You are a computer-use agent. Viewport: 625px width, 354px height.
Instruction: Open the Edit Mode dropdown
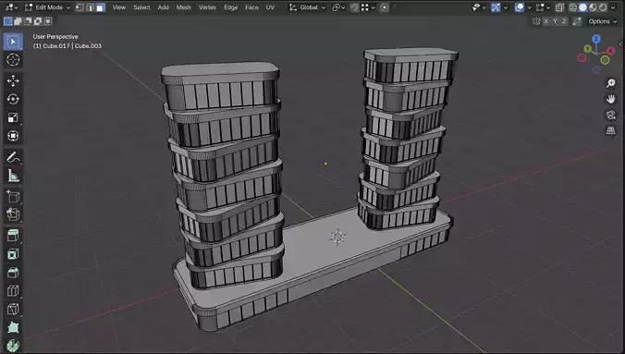47,7
